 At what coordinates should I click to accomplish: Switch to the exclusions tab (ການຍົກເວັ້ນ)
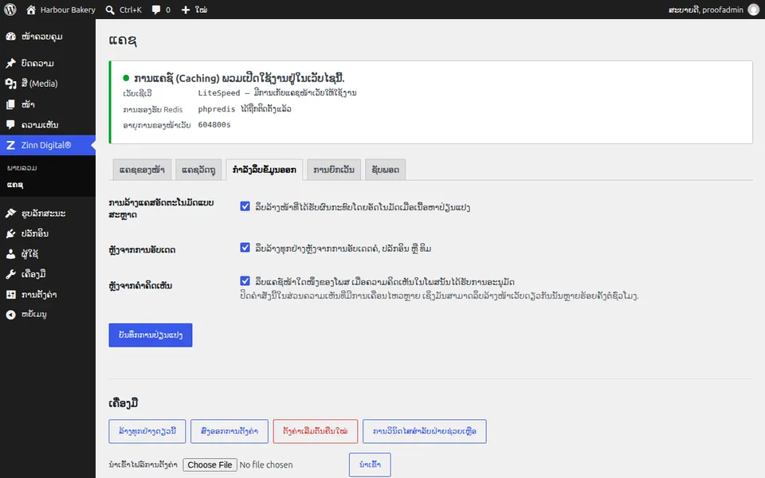[334, 170]
